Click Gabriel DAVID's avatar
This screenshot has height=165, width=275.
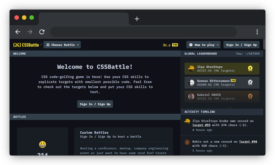191,97
